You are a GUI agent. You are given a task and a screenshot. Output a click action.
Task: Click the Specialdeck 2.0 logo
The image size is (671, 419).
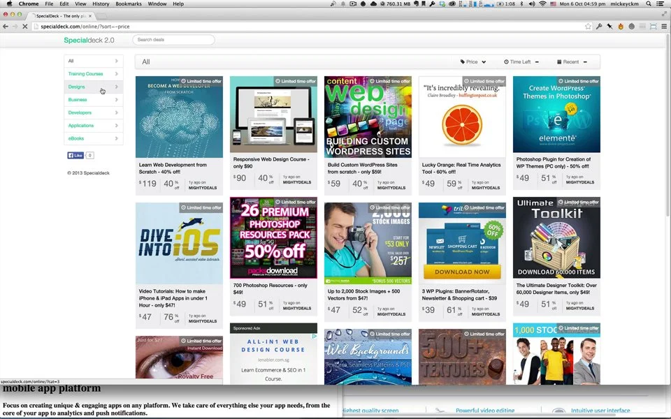89,41
